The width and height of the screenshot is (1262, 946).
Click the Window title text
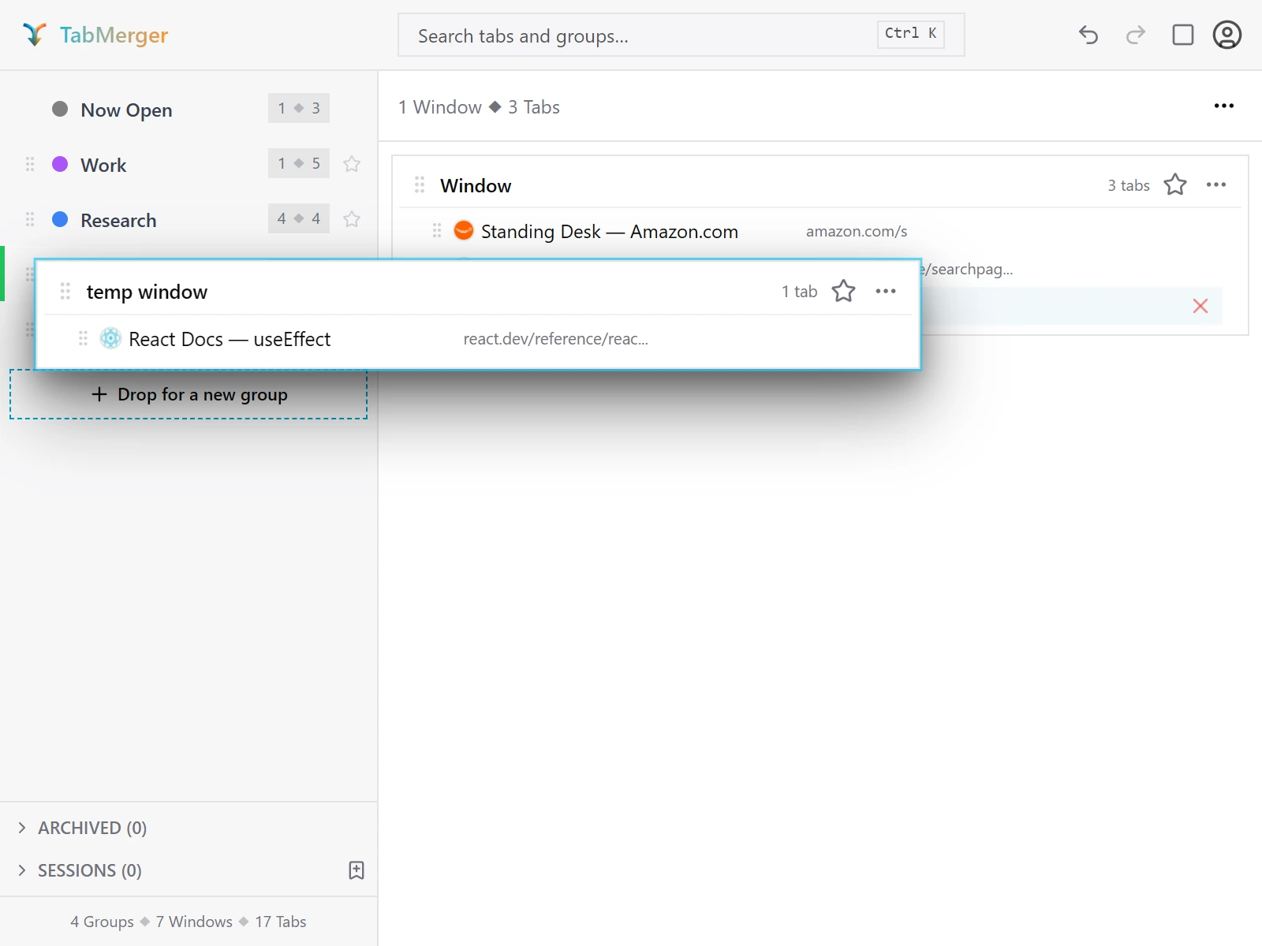click(x=476, y=185)
